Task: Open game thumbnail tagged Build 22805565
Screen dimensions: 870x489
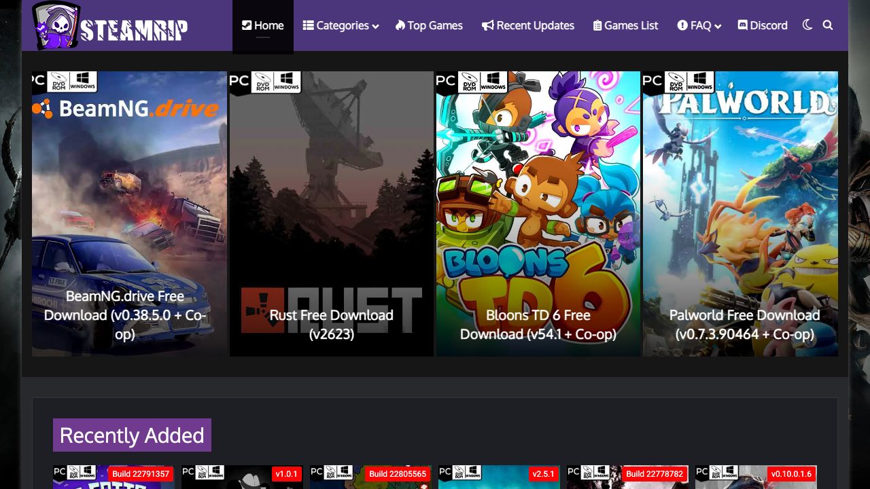Action: coord(370,477)
